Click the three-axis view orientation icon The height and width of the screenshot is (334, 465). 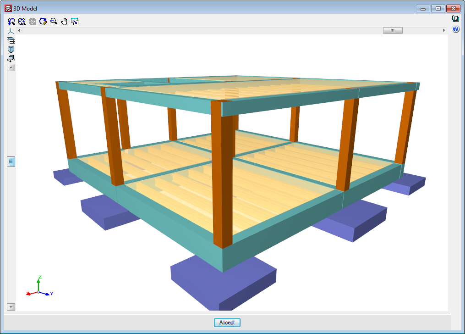point(11,31)
